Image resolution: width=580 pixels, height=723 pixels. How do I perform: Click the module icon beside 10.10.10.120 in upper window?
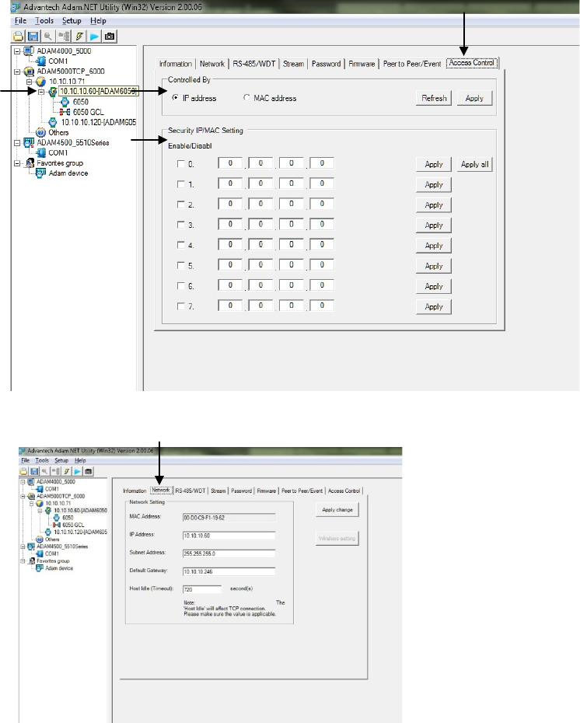click(x=53, y=122)
